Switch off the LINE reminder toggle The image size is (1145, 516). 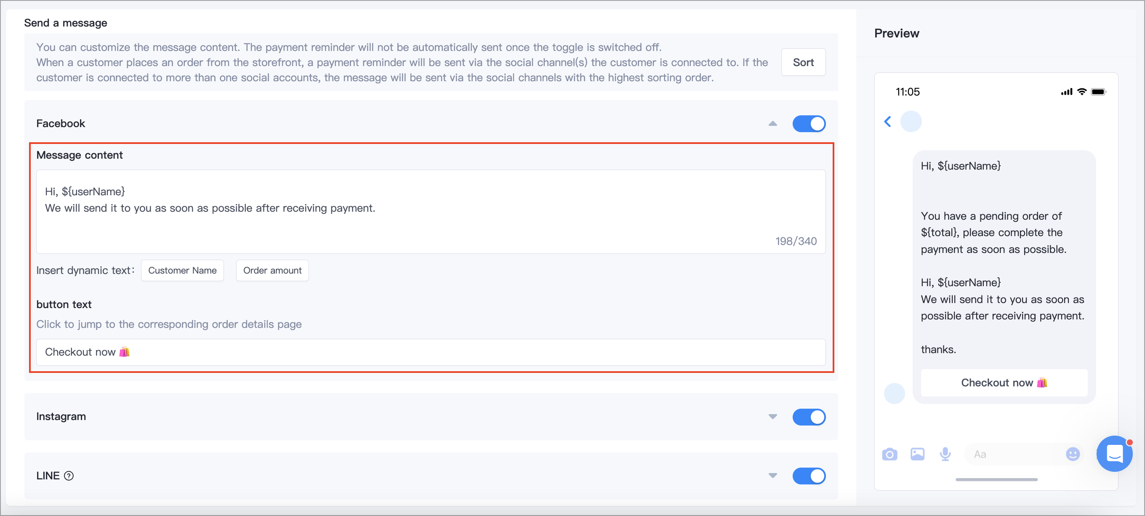[x=809, y=476]
